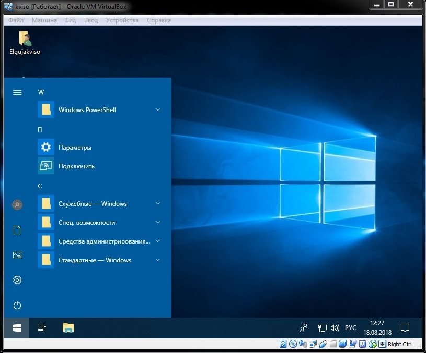Click the Right Ctrl host key label
This screenshot has height=353, width=426.
click(400, 344)
